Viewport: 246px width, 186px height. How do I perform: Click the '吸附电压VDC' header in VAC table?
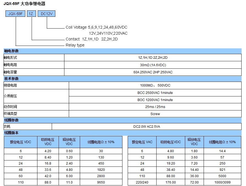171,142
